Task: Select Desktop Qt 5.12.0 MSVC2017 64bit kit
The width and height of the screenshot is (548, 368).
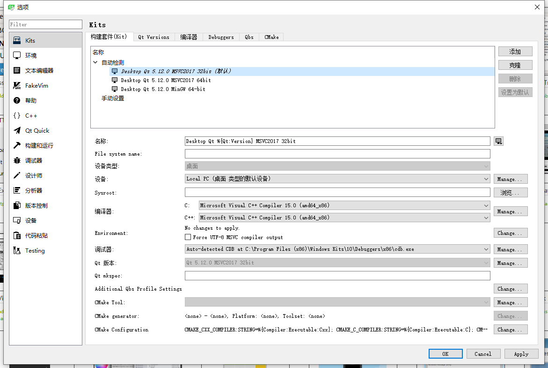Action: point(166,80)
